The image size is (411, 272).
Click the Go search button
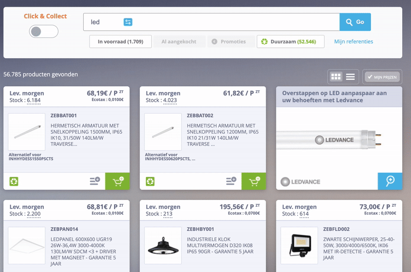click(355, 22)
